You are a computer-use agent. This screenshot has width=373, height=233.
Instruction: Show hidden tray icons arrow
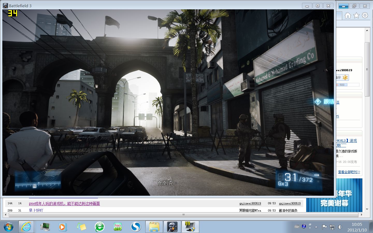[x=316, y=227]
